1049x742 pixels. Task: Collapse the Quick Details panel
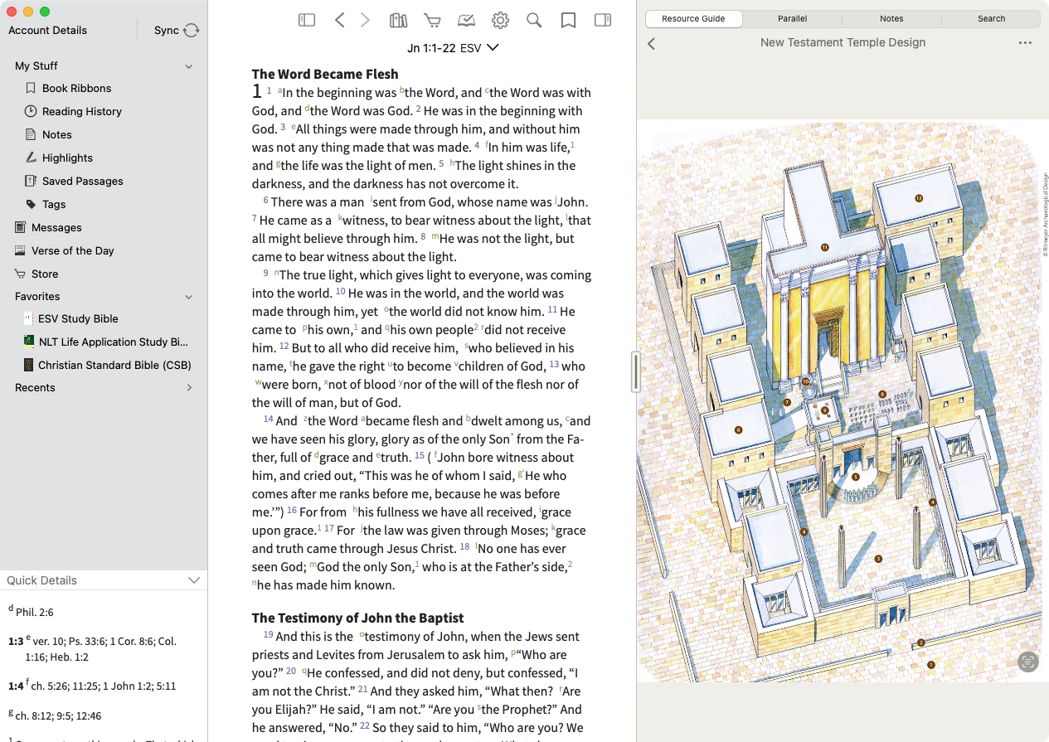click(194, 580)
